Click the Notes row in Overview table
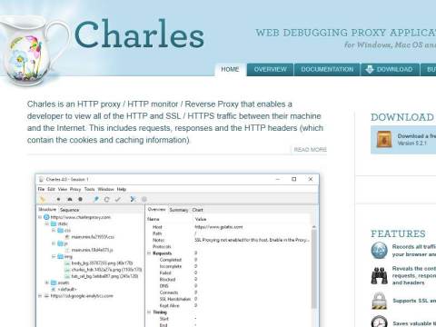 [229, 240]
